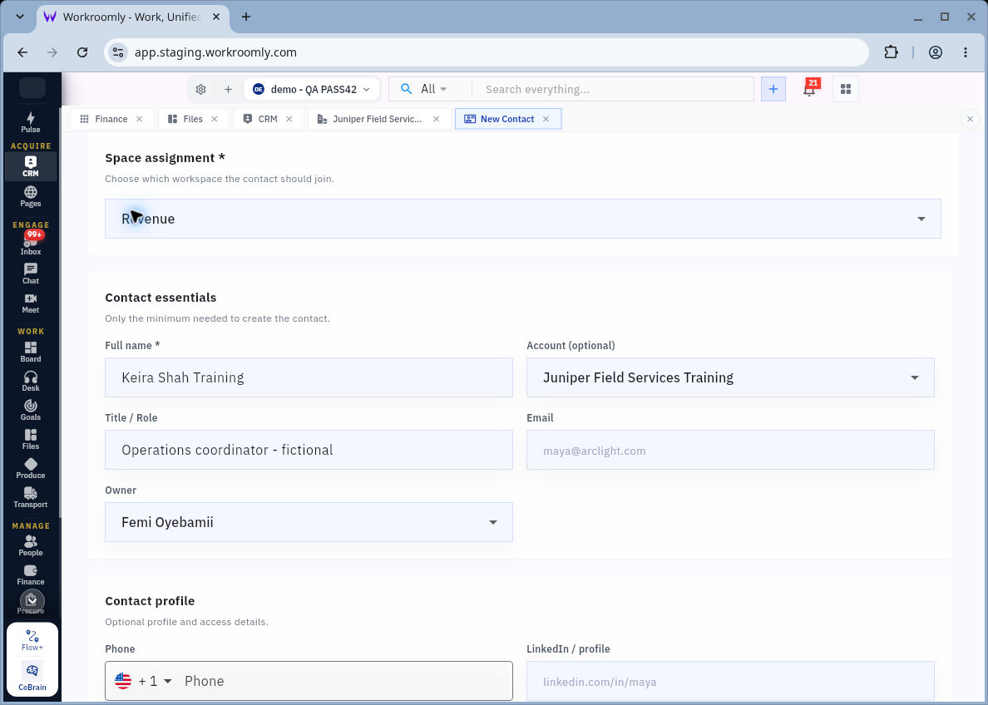
Task: Close the Files tab
Action: click(215, 118)
